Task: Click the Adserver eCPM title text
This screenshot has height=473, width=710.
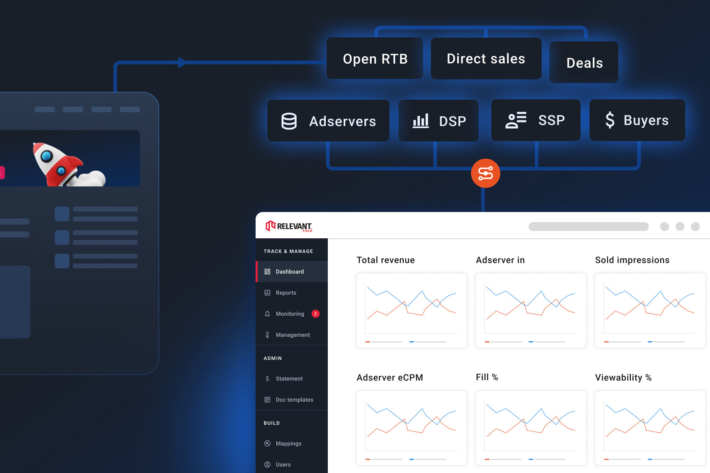Action: (389, 378)
